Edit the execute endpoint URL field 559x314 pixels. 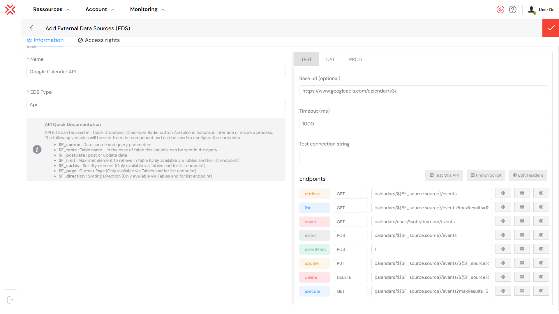(x=432, y=291)
